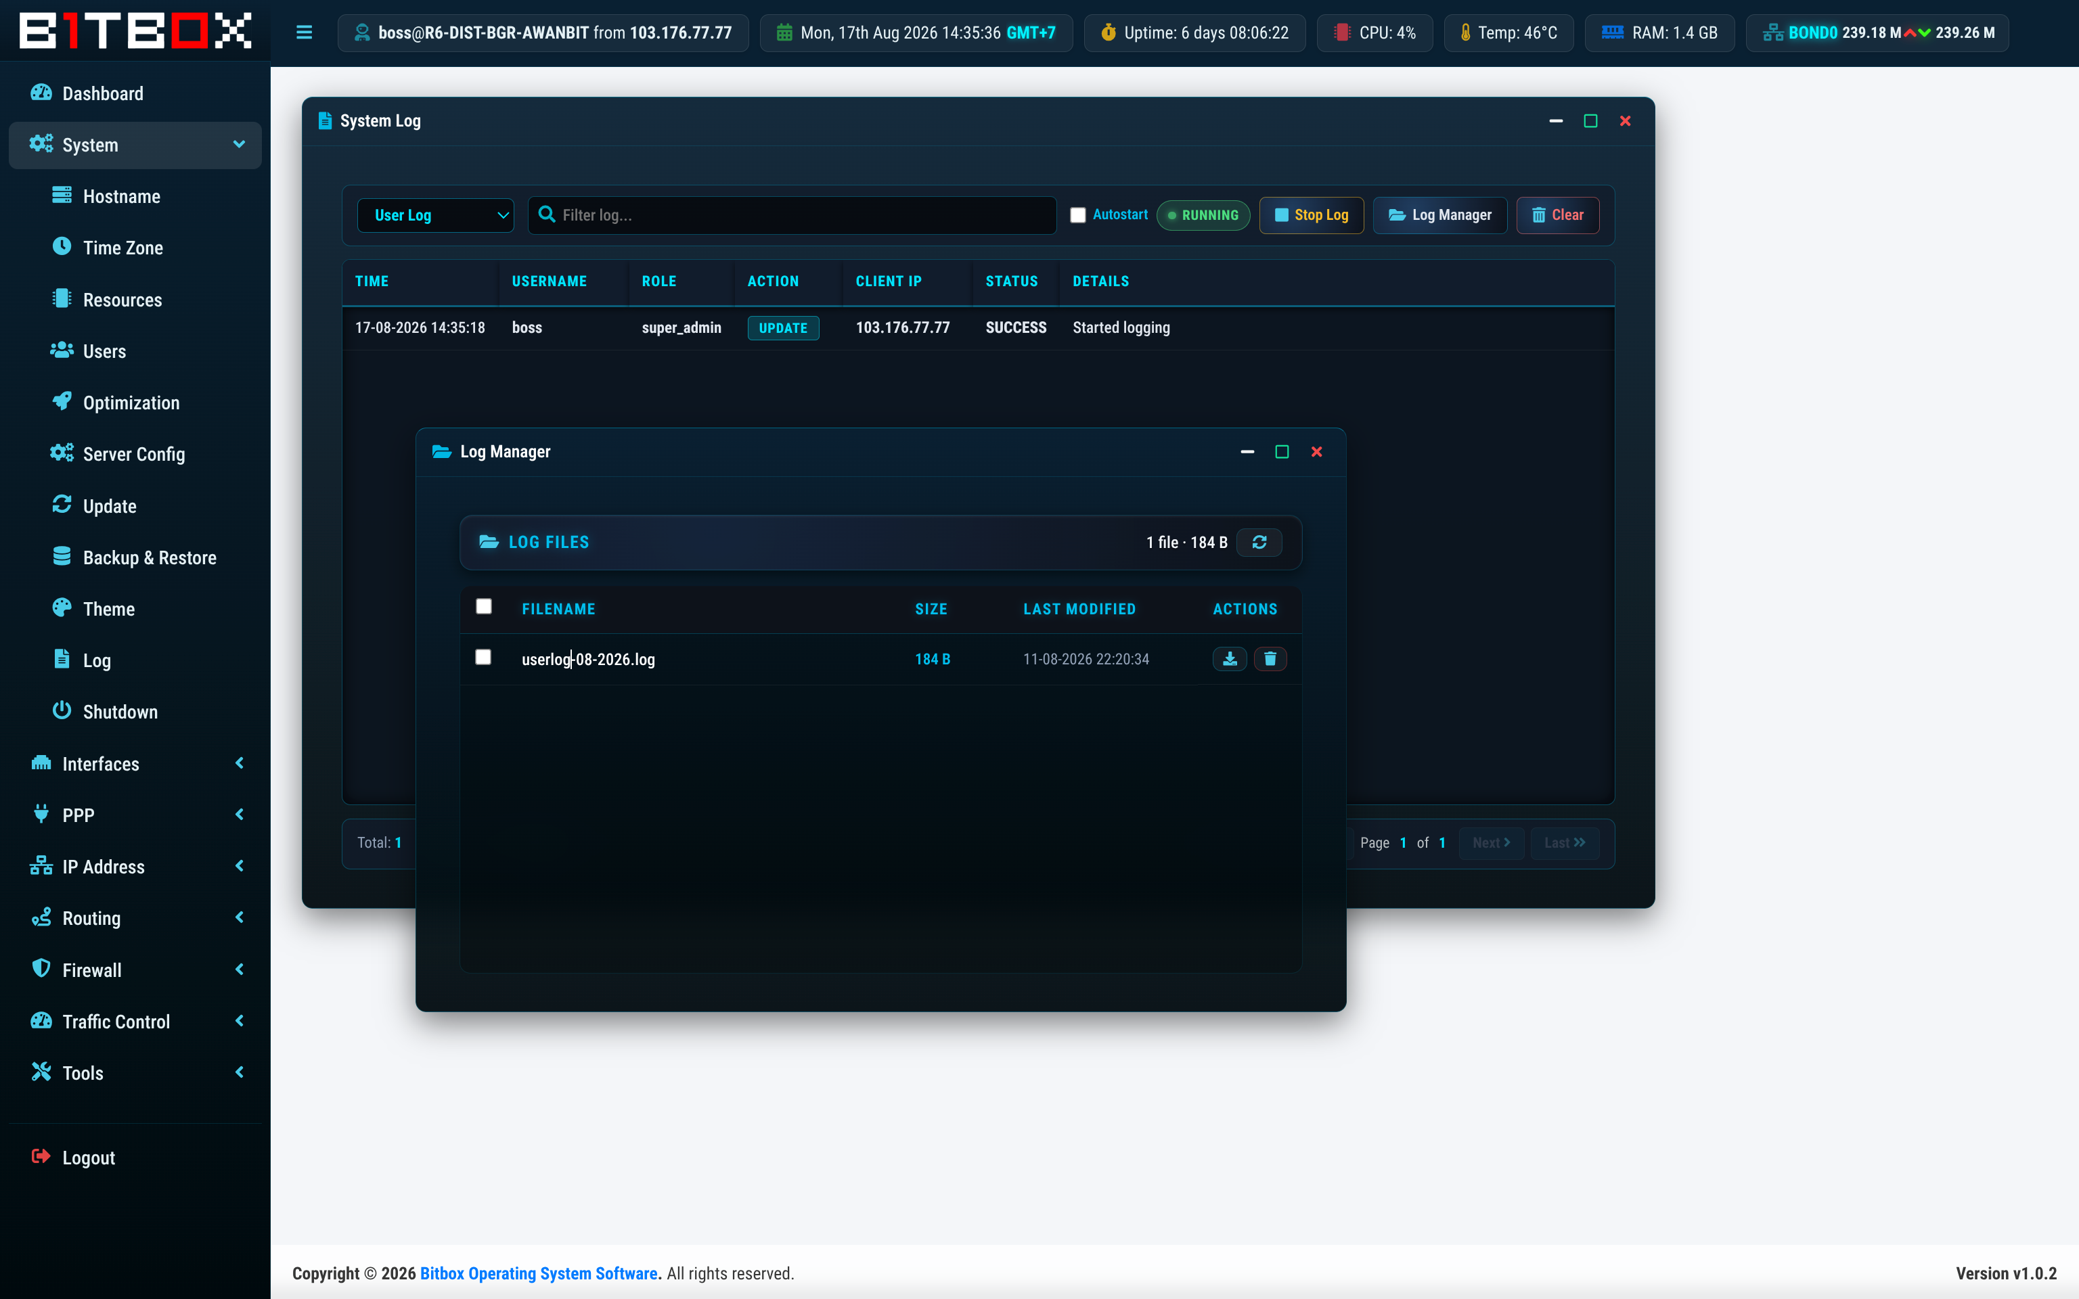The image size is (2079, 1299).
Task: Log out from the sidebar
Action: (x=135, y=1157)
